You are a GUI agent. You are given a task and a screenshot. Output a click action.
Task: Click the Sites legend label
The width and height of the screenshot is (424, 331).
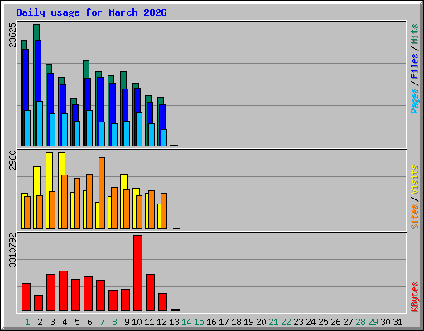[415, 217]
